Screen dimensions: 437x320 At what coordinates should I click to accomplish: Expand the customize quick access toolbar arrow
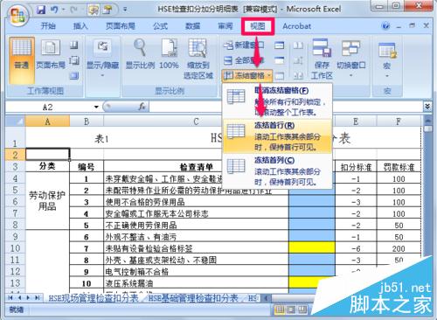125,10
